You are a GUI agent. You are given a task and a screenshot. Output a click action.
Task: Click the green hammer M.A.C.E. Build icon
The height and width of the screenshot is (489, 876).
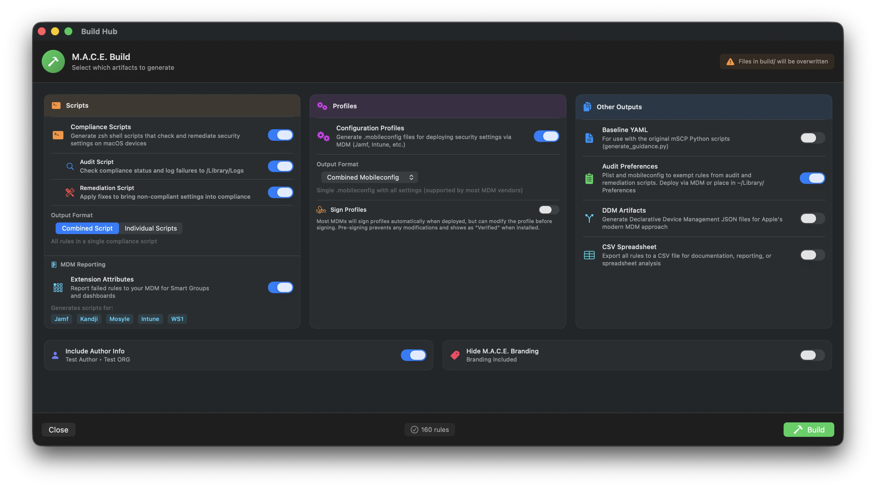[x=53, y=61]
